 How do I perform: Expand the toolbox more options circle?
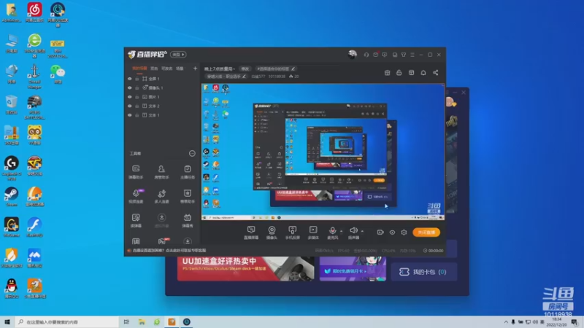coord(192,153)
